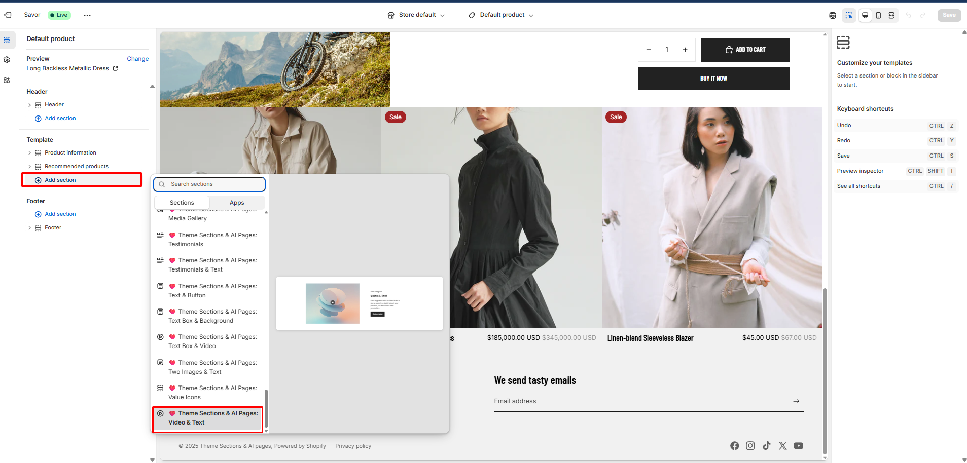The height and width of the screenshot is (463, 967).
Task: Click the section list scrollbar thumb
Action: pos(266,408)
